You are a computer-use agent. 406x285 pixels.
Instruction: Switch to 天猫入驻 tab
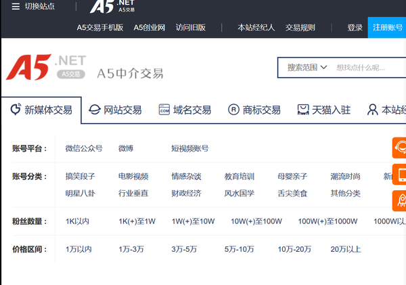point(324,110)
